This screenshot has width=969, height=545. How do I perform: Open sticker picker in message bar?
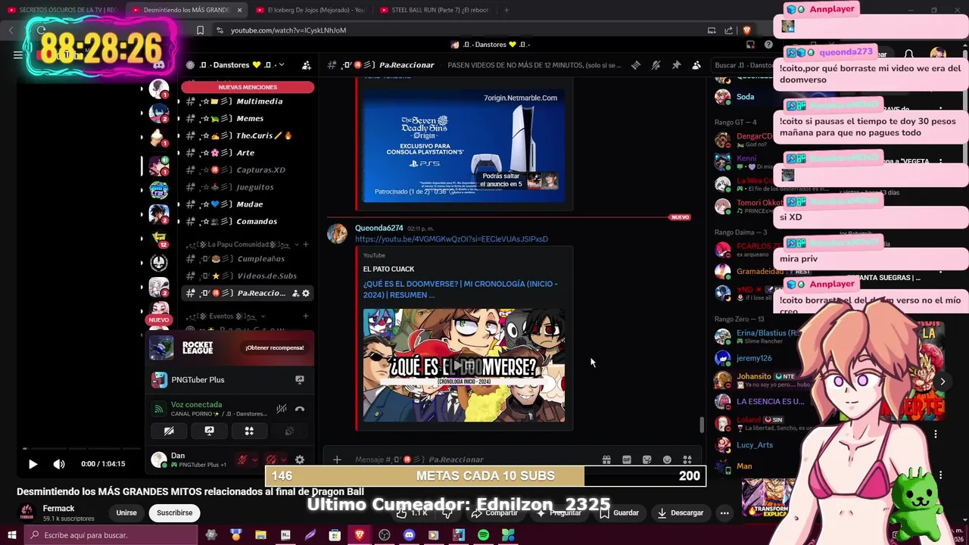pyautogui.click(x=647, y=459)
